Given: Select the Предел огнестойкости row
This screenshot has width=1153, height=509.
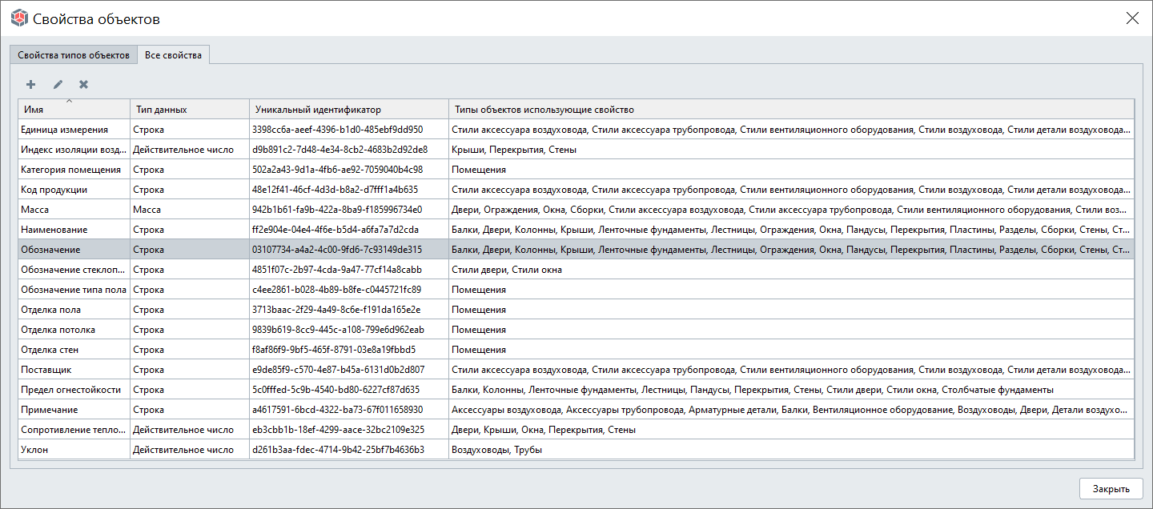Looking at the screenshot, I should pos(576,389).
